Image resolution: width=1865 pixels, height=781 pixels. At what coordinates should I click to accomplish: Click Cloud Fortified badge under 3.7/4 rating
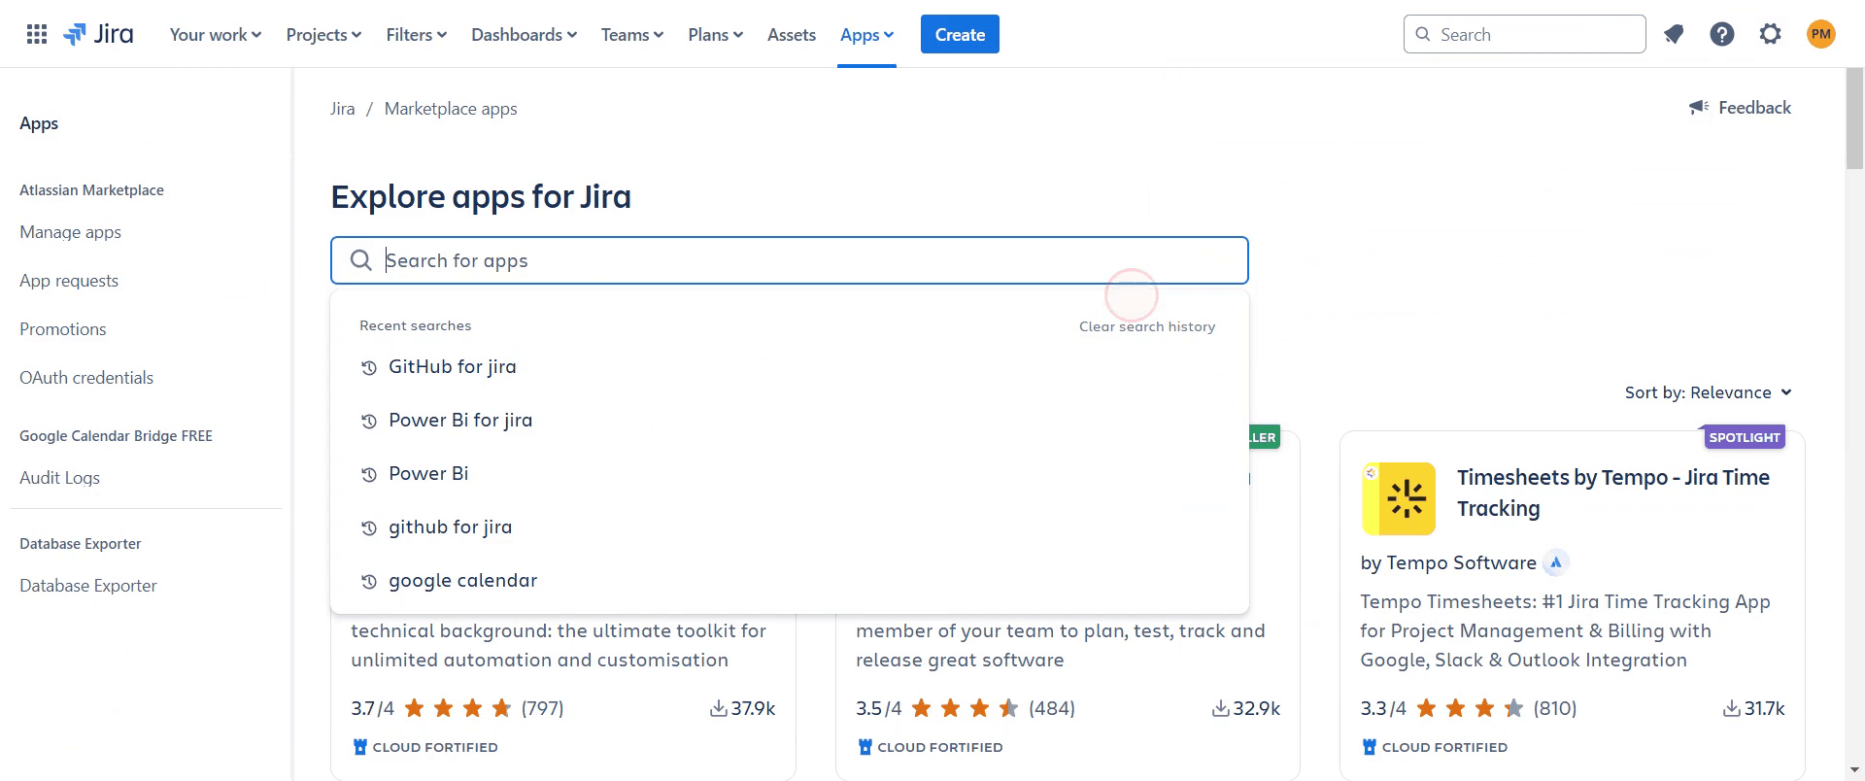(425, 747)
